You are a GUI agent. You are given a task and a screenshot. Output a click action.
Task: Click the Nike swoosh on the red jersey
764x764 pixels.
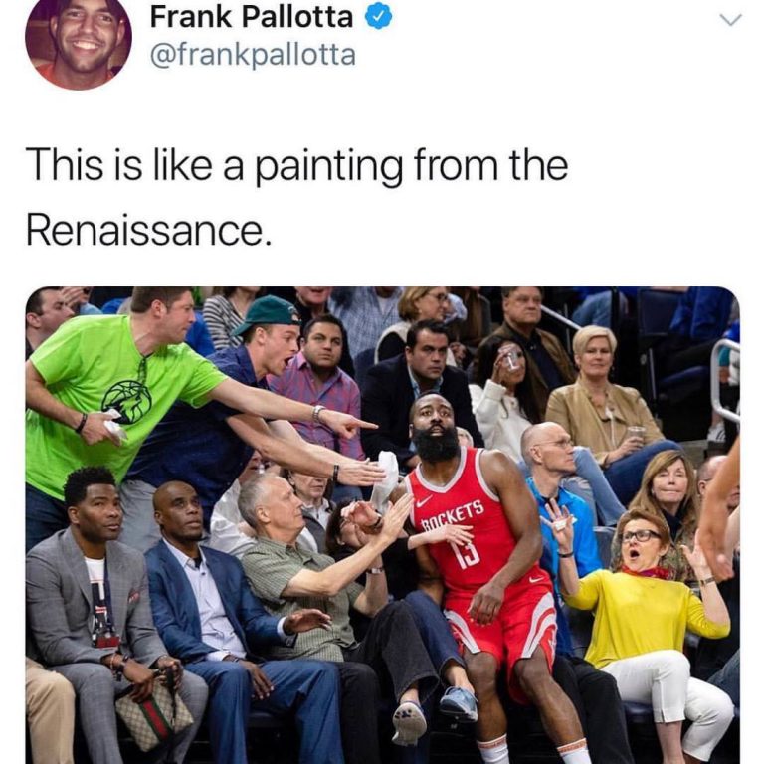click(x=424, y=501)
